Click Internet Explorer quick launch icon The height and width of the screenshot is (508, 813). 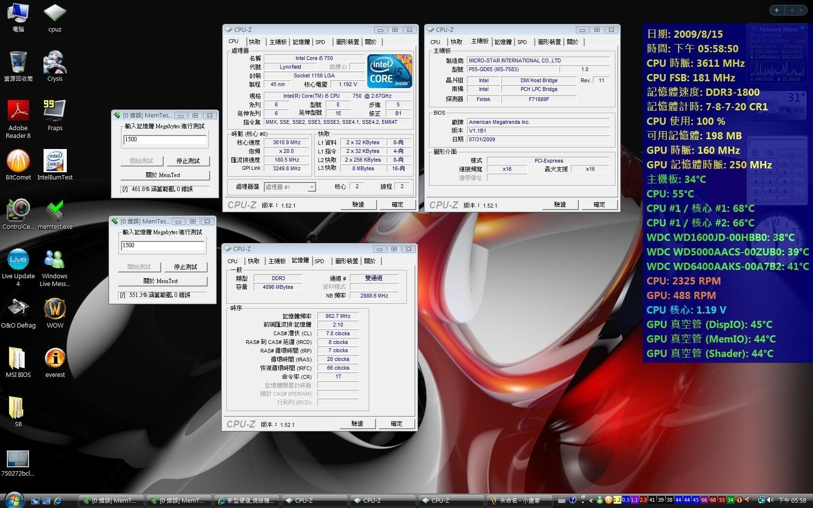(58, 501)
